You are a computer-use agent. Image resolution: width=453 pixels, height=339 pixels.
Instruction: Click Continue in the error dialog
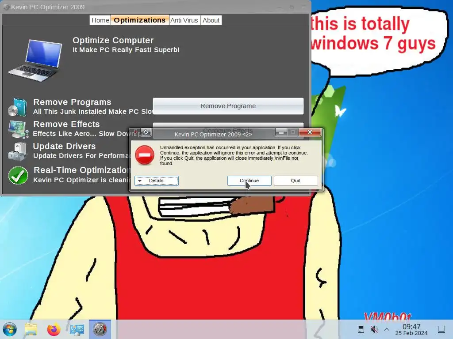click(x=249, y=181)
